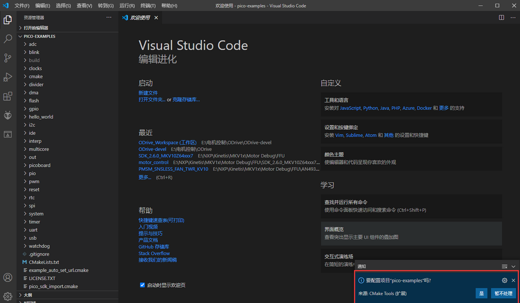
Task: Open the Search view in the activity bar
Action: click(8, 39)
